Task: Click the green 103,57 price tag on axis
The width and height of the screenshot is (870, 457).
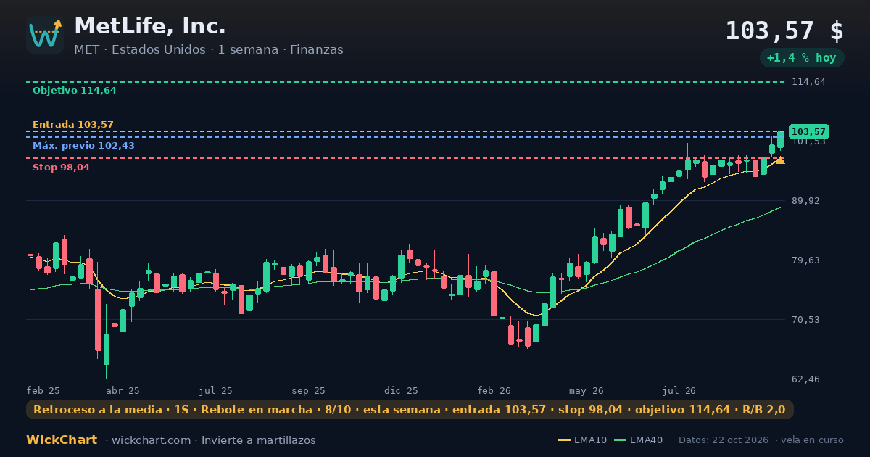Action: click(x=809, y=132)
